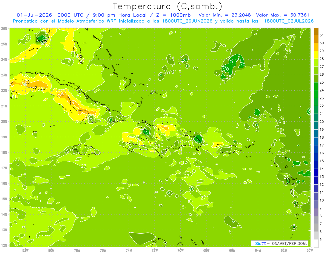This screenshot has width=329, height=254.
Task: Click the legend value '10'
Action: (322, 200)
